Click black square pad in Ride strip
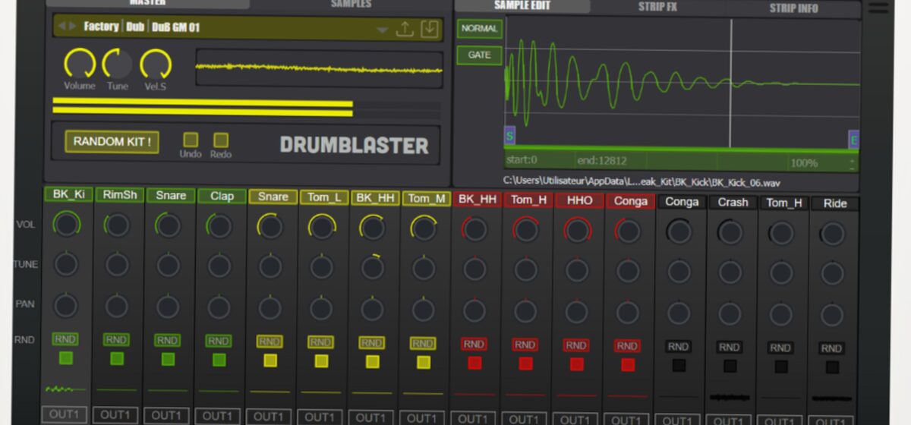 point(832,367)
